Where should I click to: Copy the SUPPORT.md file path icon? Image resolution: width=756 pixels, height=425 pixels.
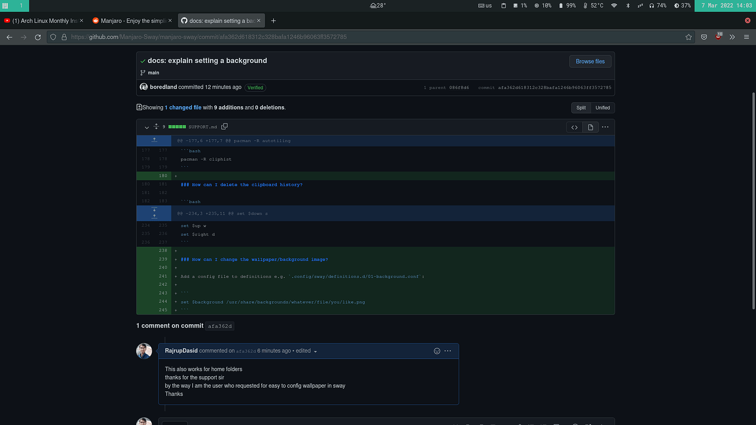point(225,126)
